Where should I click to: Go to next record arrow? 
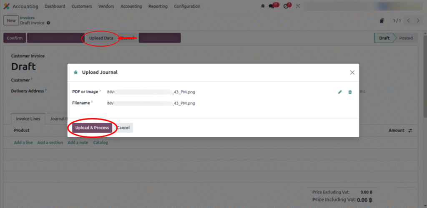[x=418, y=21]
